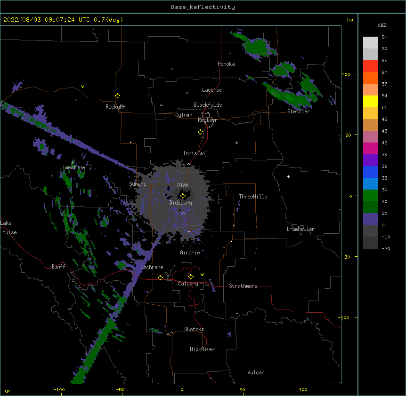The image size is (406, 396).
Task: Click the yellow diamond marker south of RedDeer
Action: click(x=200, y=132)
